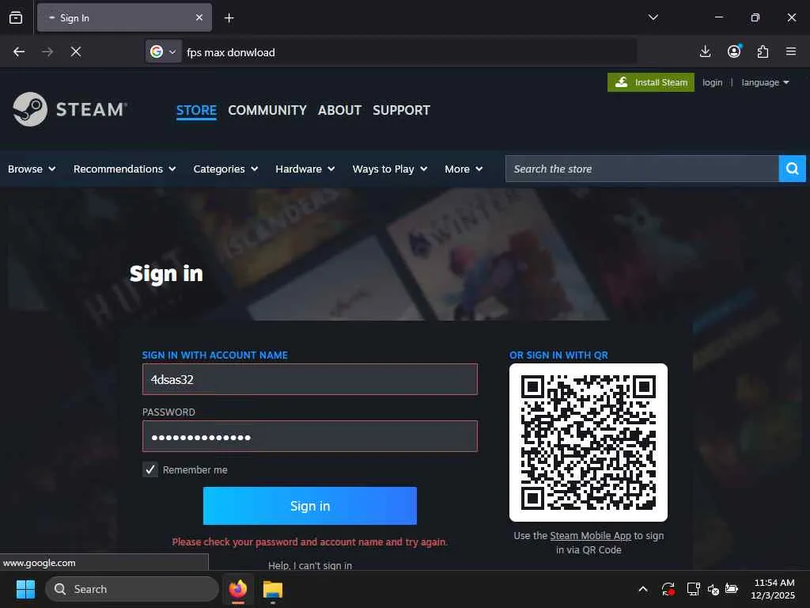
Task: Click Help, I can't sign in link
Action: pos(310,565)
